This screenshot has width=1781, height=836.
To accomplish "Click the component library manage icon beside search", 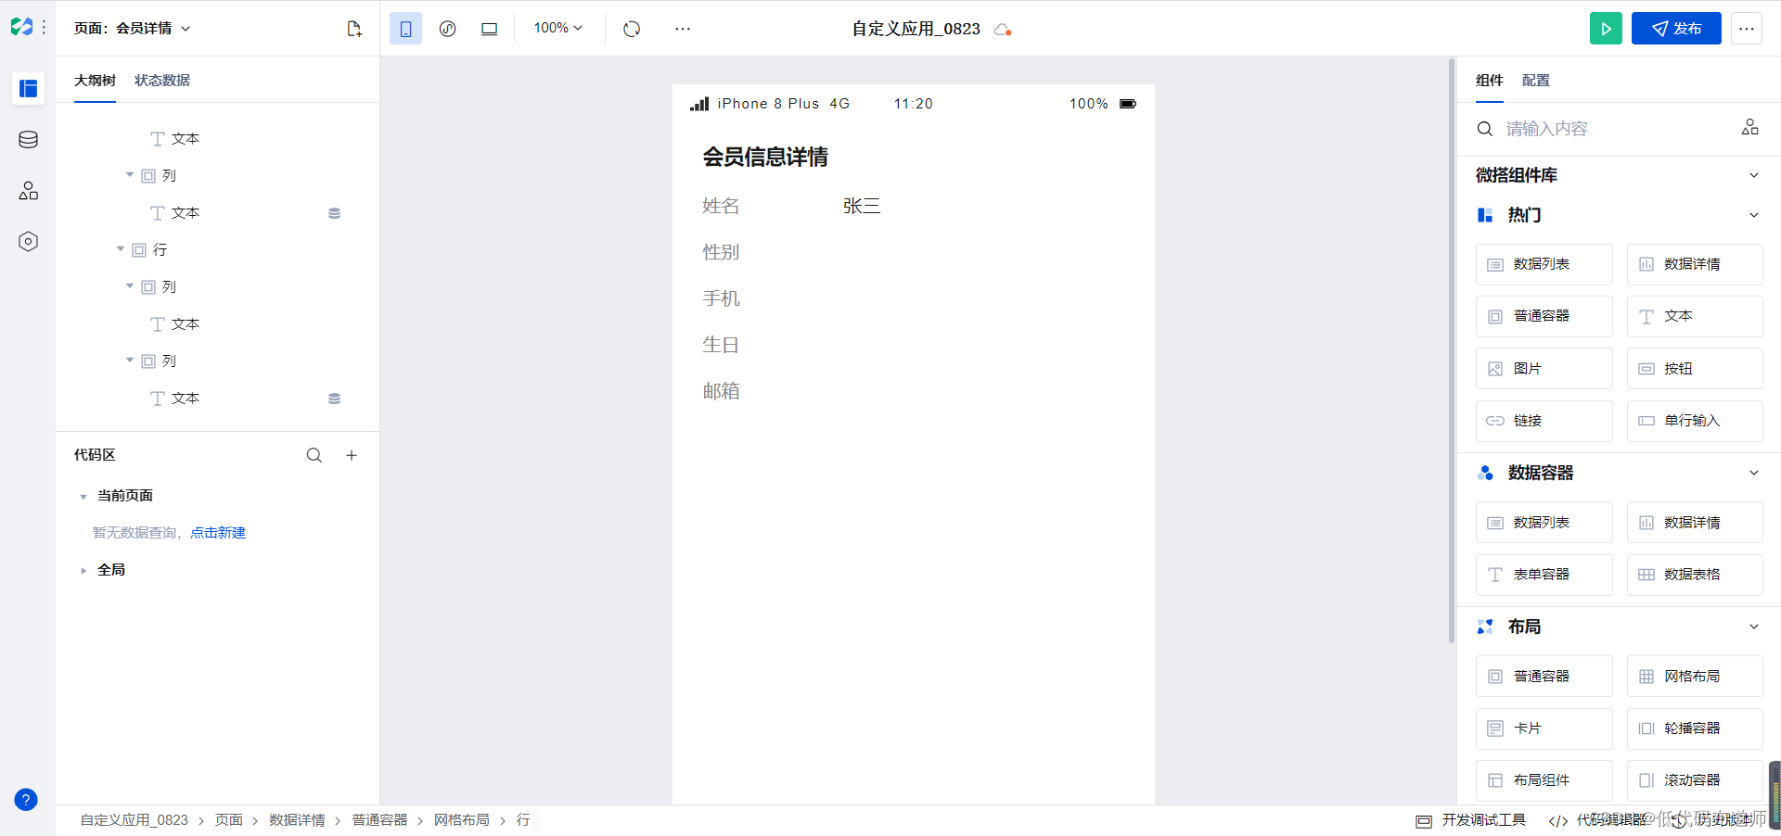I will (1750, 128).
